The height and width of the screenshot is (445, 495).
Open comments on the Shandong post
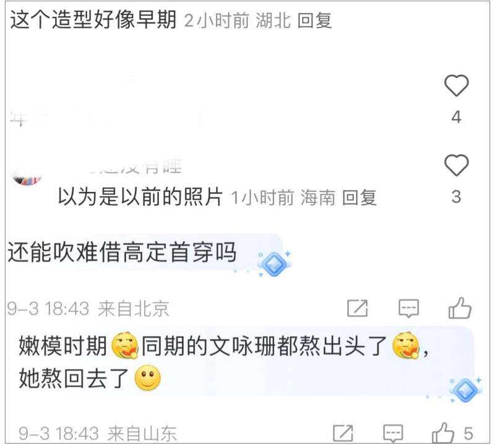(x=393, y=433)
